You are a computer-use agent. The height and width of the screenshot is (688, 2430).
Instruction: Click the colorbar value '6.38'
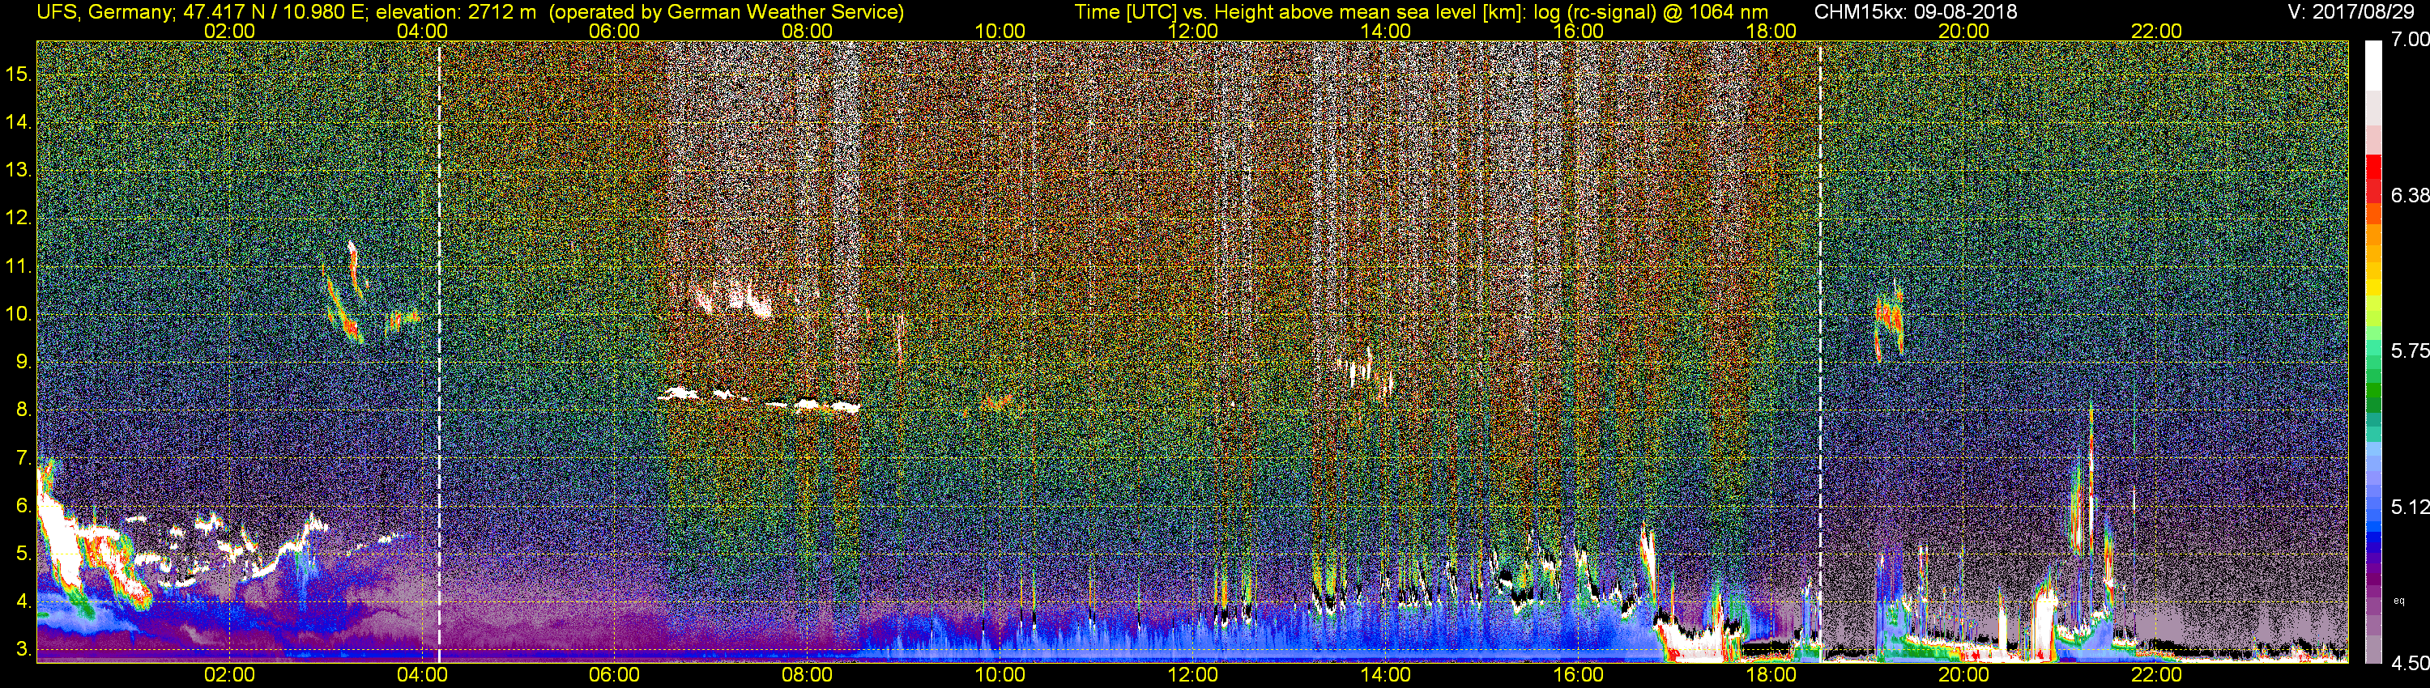pyautogui.click(x=2411, y=195)
